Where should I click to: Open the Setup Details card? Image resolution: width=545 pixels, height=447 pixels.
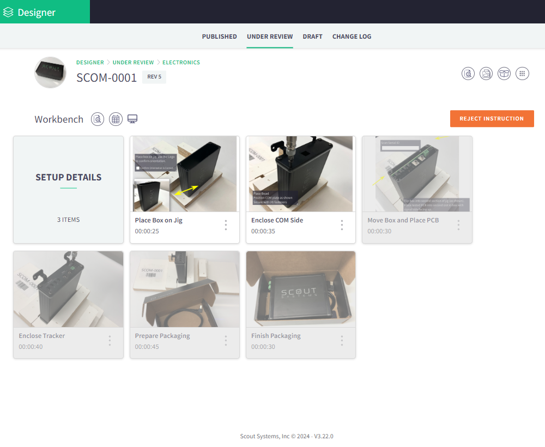[68, 189]
